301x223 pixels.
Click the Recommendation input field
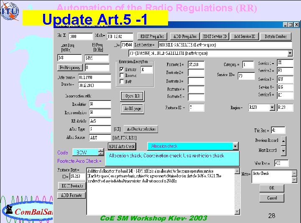(100, 113)
